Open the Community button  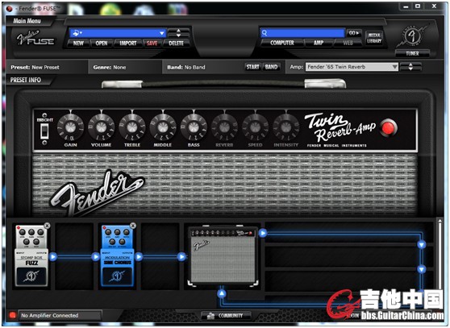pos(226,315)
